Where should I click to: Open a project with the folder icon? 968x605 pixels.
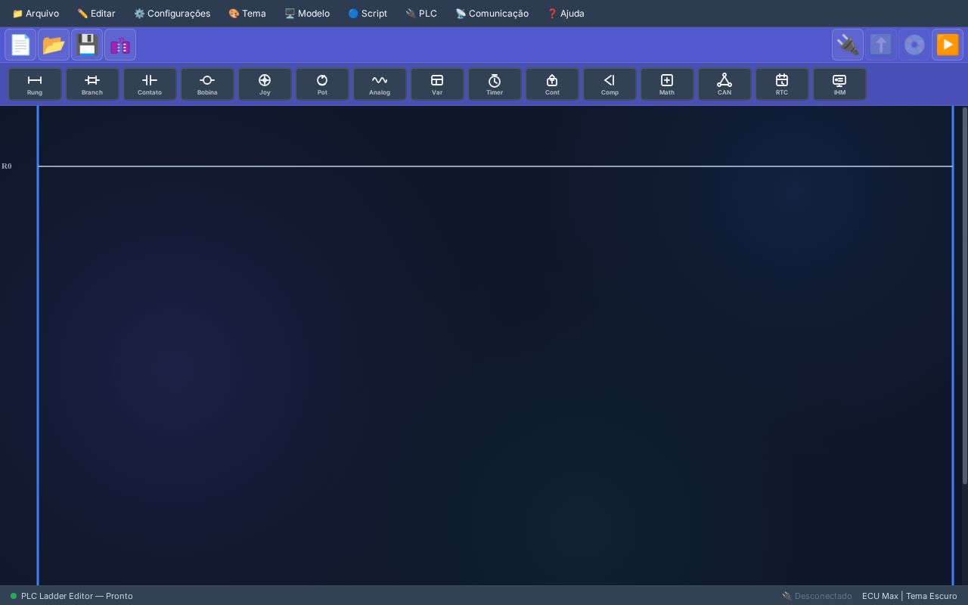(x=54, y=45)
